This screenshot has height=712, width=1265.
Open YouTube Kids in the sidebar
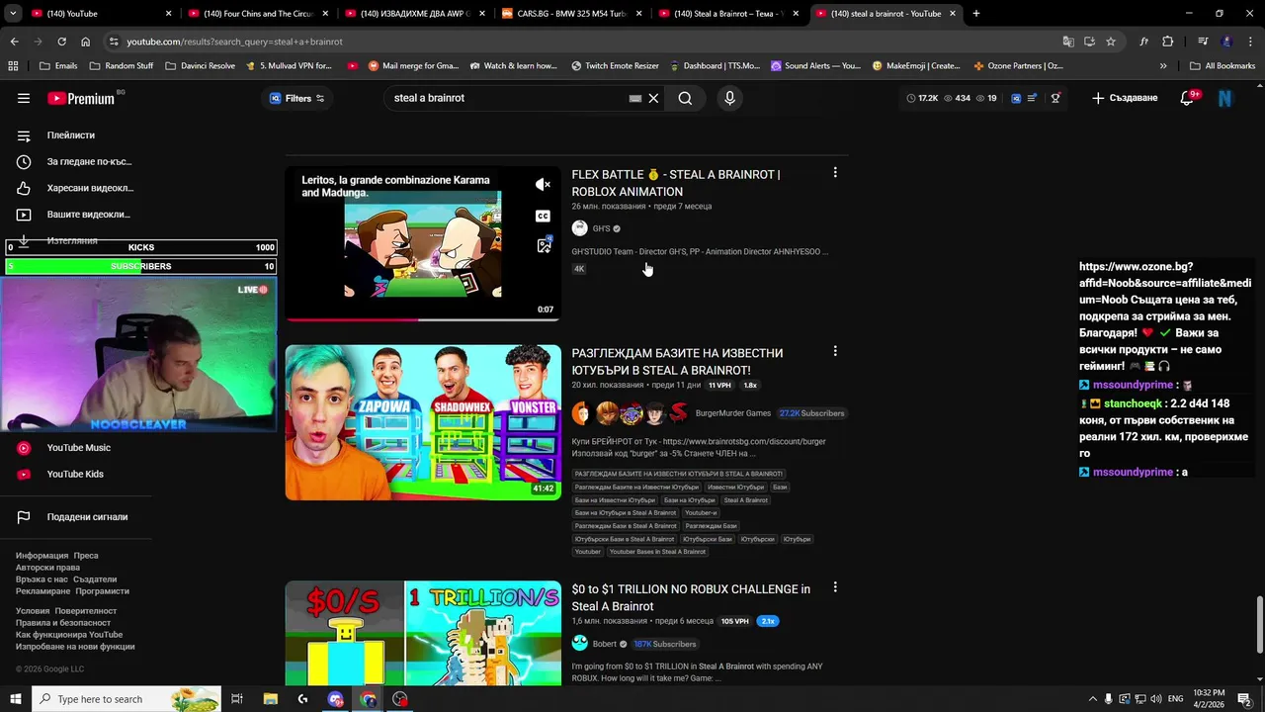76,474
